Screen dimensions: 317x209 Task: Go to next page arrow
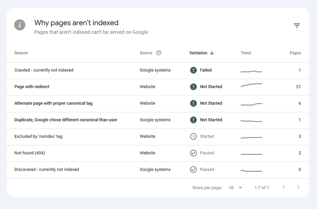point(298,187)
